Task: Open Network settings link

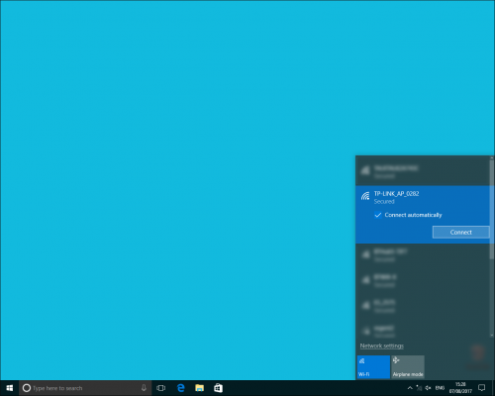Action: (x=382, y=346)
